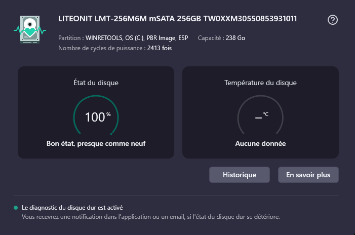
Task: Click the 100% disk health gauge
Action: click(96, 117)
